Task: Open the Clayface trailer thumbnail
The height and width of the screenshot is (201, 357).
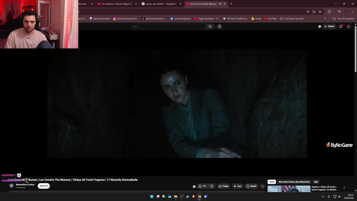Action: 289,189
